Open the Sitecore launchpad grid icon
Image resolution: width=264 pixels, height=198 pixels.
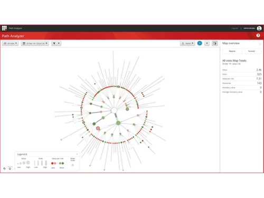pos(4,28)
